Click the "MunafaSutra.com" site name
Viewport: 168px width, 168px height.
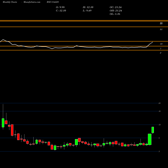click(x=32, y=2)
